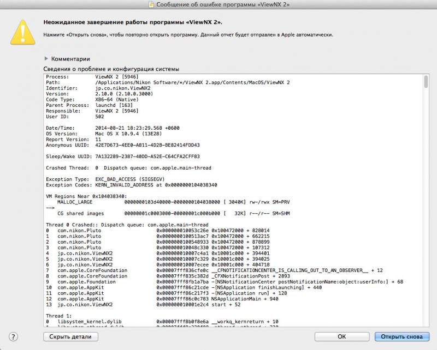437x350 pixels.
Task: Click the yellow warning triangle icon
Action: [x=22, y=32]
